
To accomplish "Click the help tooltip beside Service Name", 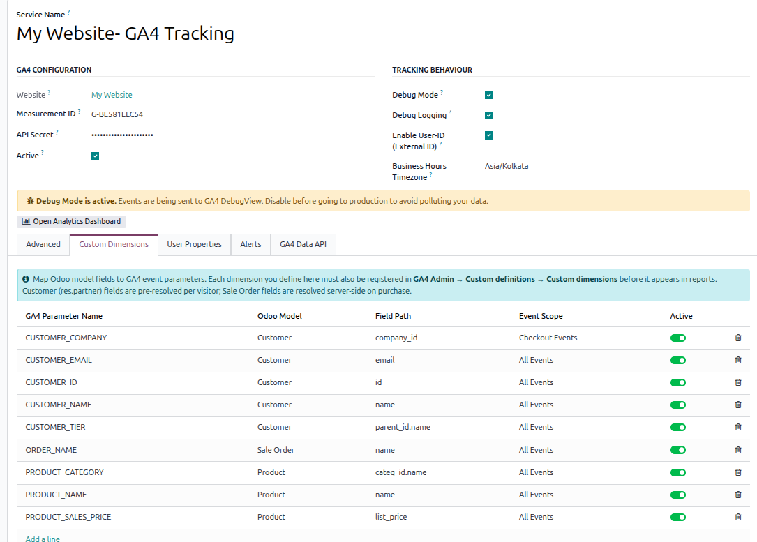I will 68,12.
